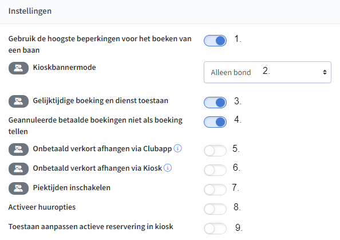Image resolution: width=340 pixels, height=240 pixels.
Task: Click the Instellingen header title
Action: [30, 11]
